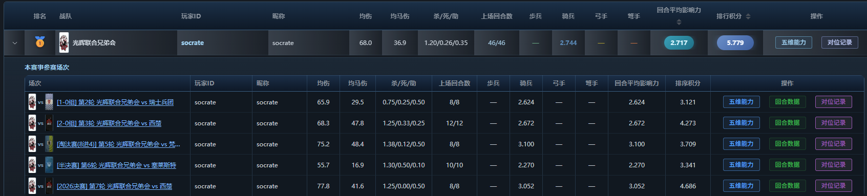Click the 4.686 ranking score in 第7轮 row
867x196 pixels.
click(x=688, y=186)
